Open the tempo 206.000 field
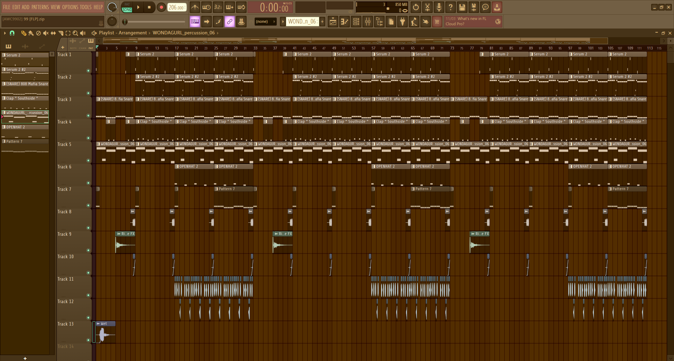Image resolution: width=674 pixels, height=361 pixels. 177,7
